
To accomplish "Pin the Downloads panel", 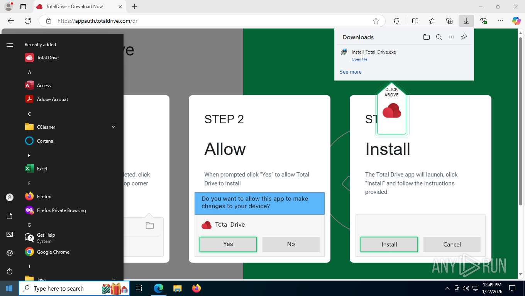I will [464, 37].
